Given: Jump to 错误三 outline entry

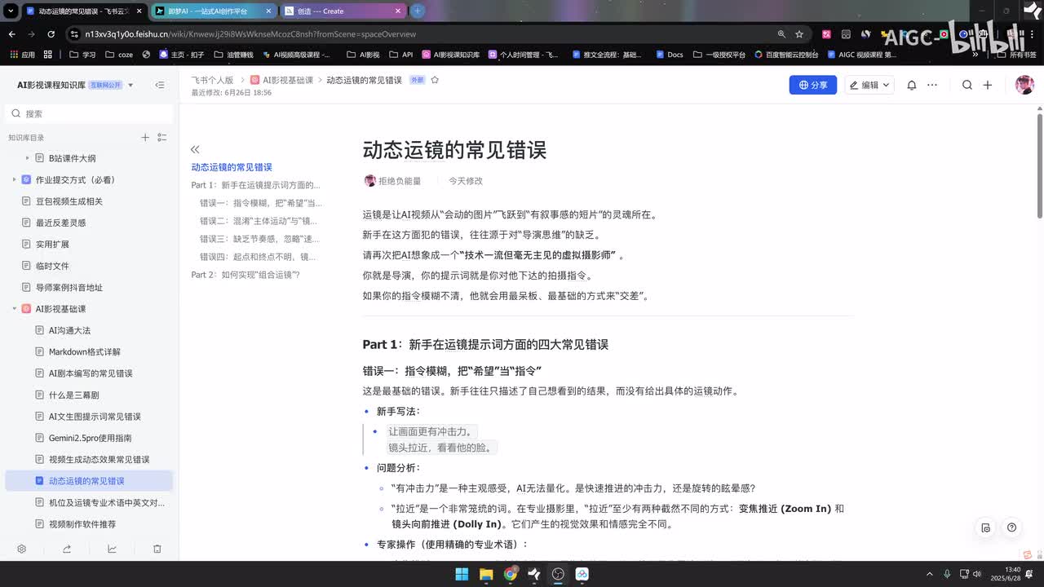Looking at the screenshot, I should [259, 239].
